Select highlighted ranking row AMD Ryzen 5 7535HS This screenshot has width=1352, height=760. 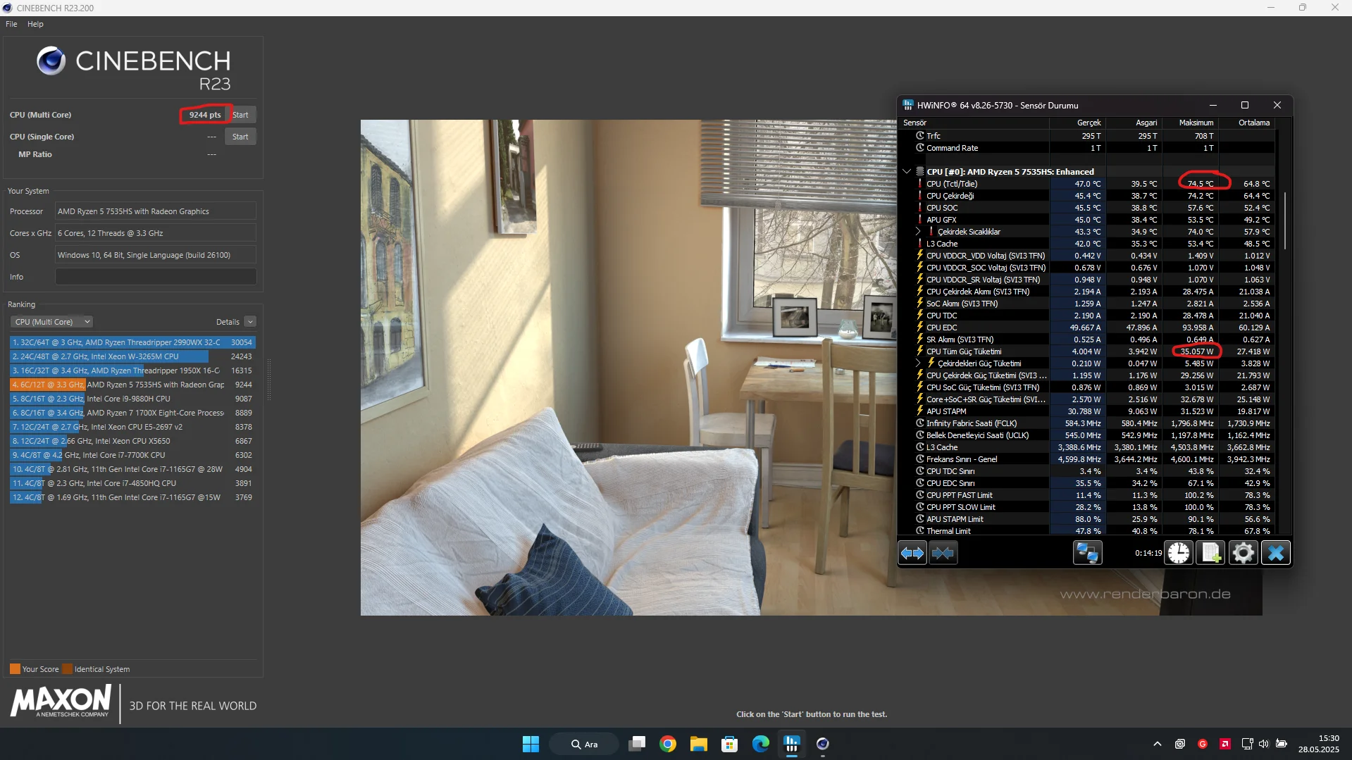click(x=132, y=385)
